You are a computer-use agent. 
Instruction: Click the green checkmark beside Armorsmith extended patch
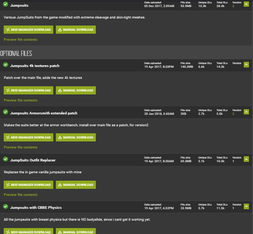6,112
